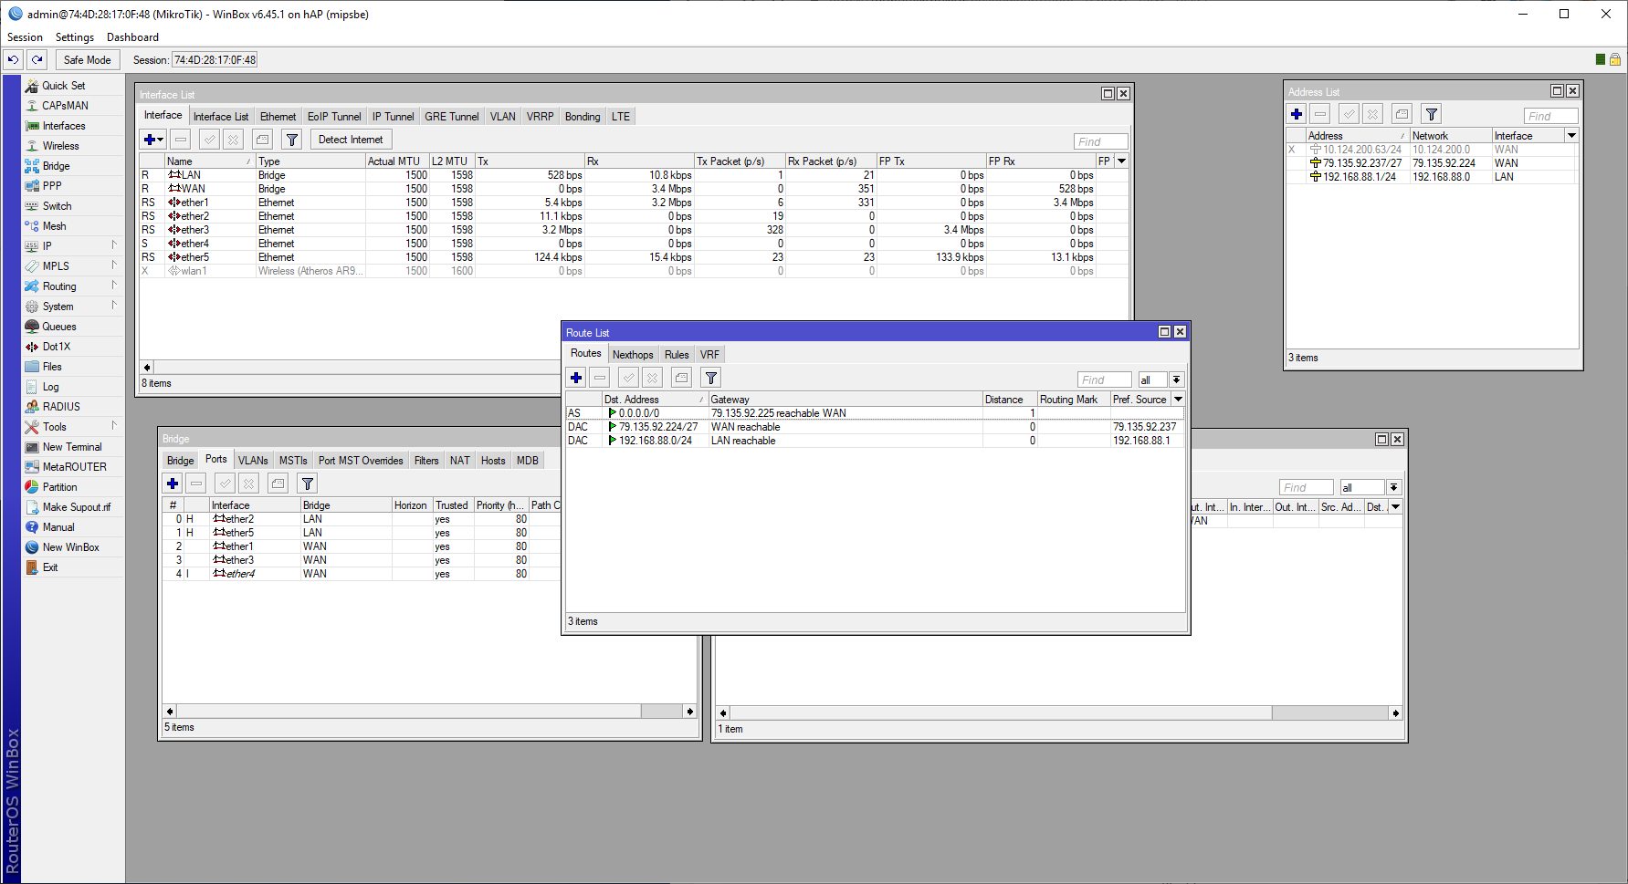The width and height of the screenshot is (1628, 884).
Task: Click the filter icon in Bridge window
Action: 308,484
